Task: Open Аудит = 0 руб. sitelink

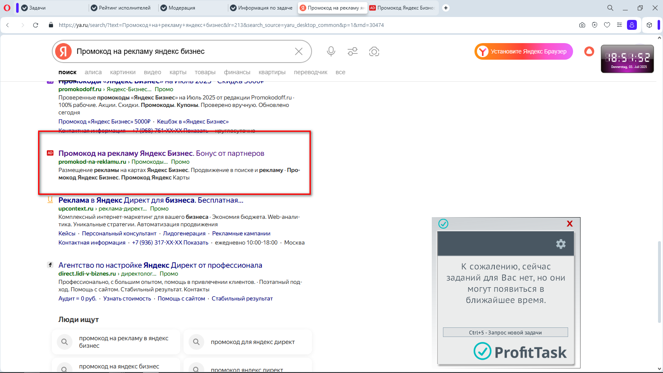Action: 77,298
